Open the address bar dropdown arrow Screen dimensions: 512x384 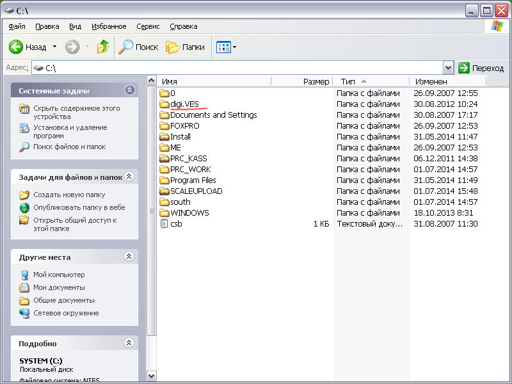click(448, 68)
